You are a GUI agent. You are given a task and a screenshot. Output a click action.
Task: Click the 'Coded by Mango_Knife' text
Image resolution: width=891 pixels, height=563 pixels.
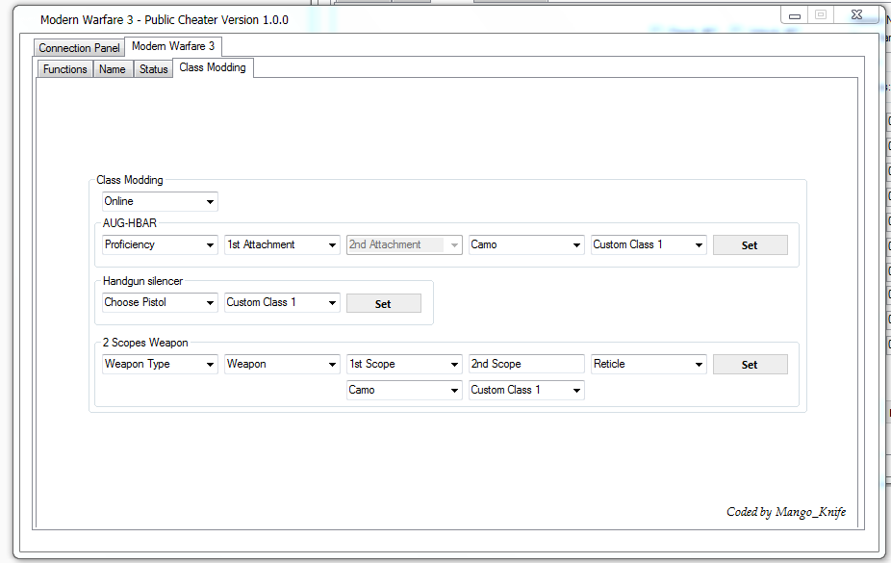coord(786,512)
